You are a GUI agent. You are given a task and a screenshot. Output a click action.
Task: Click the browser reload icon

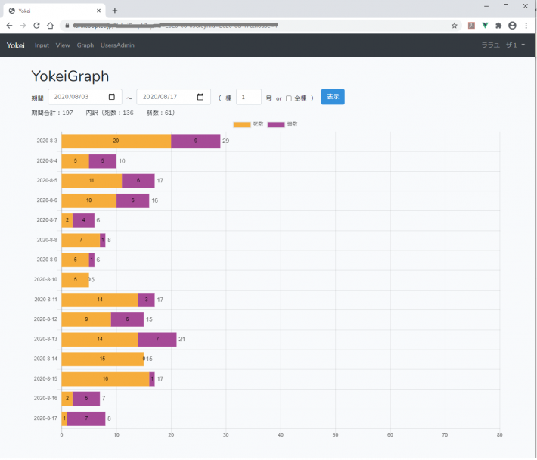[36, 25]
